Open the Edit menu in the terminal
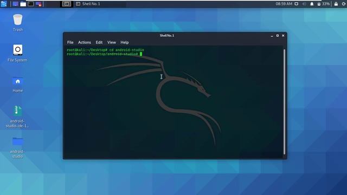 (99, 42)
